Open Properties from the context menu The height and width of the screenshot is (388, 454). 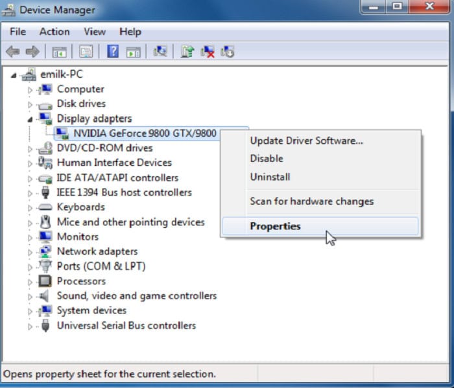[x=320, y=226]
